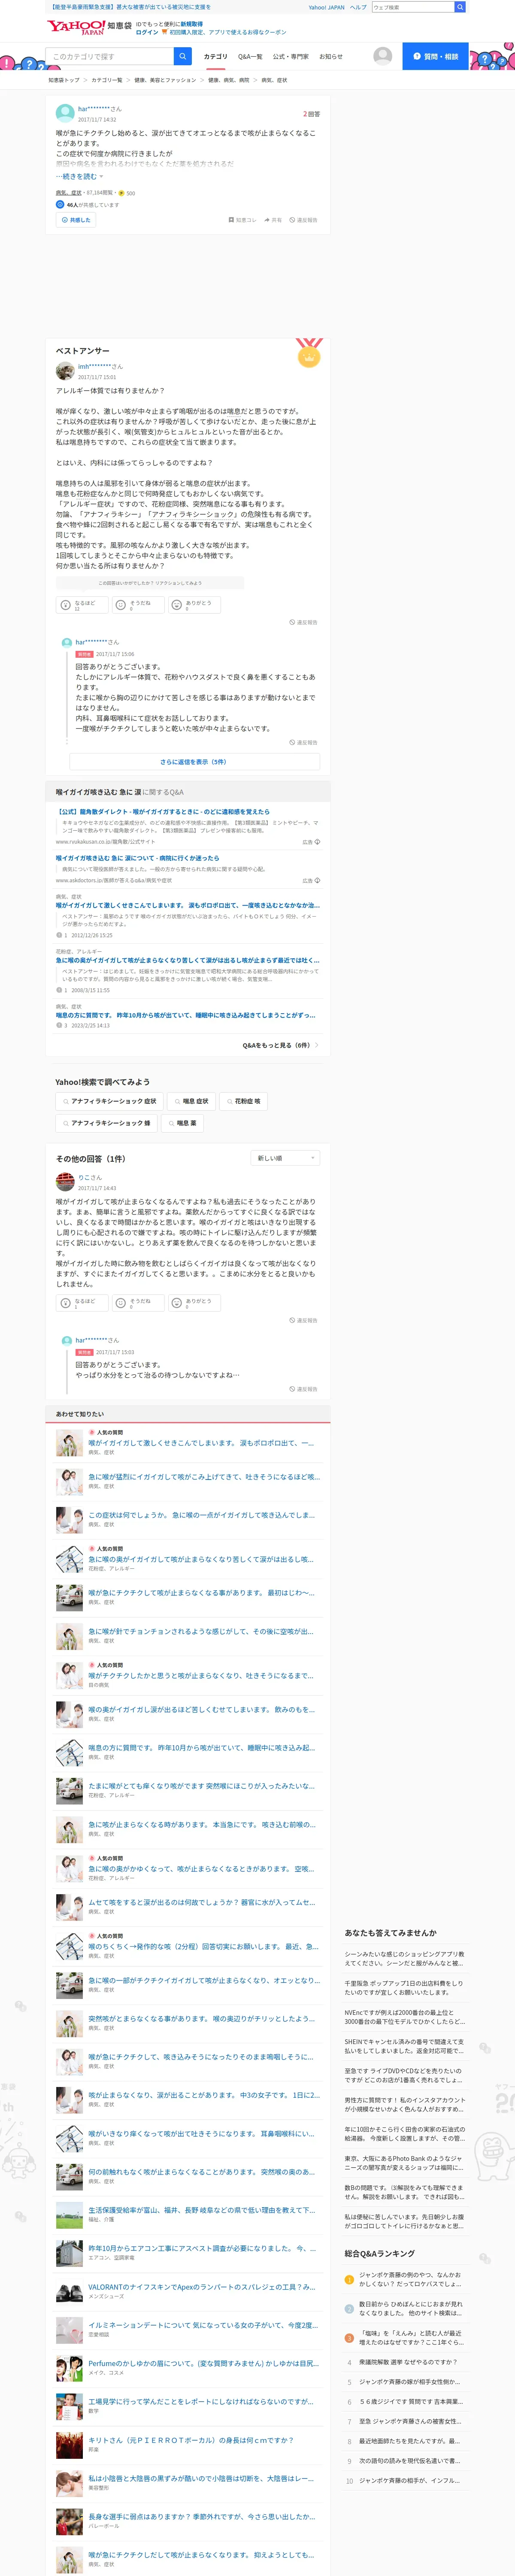The height and width of the screenshot is (2576, 515).
Task: Open related question 喘息の方に質問です 昨年10月
Action: [201, 1748]
